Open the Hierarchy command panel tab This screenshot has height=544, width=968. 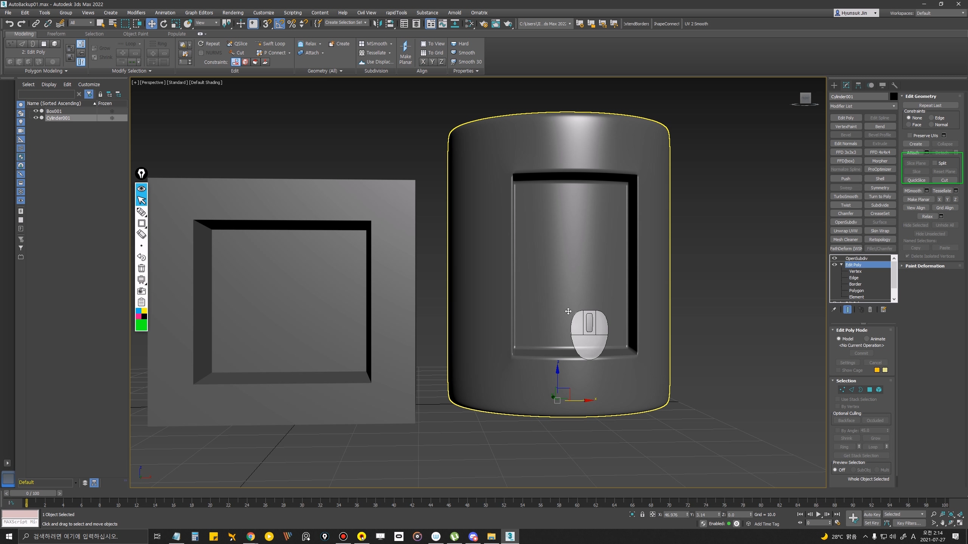[x=858, y=85]
